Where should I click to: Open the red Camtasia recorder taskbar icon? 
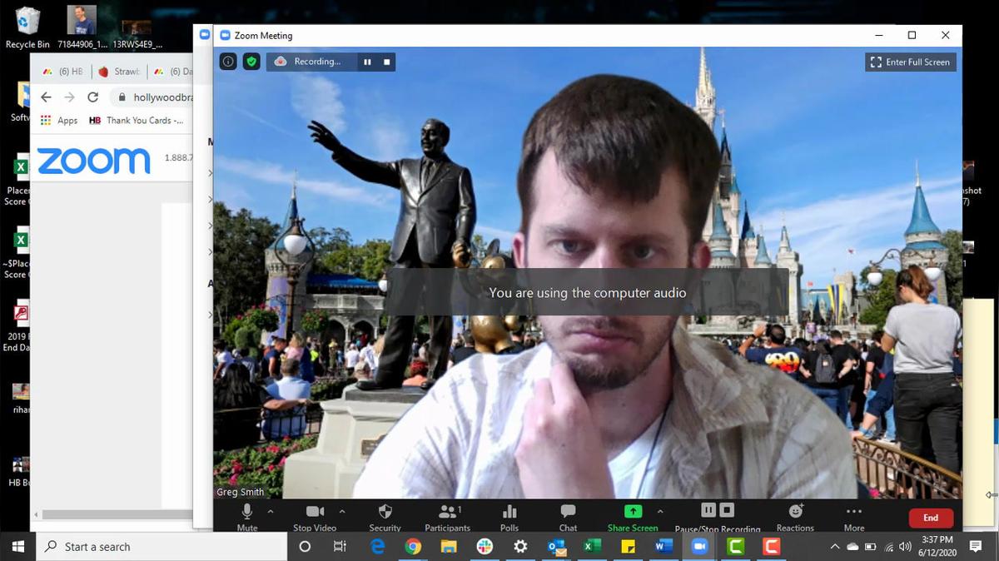pos(771,547)
